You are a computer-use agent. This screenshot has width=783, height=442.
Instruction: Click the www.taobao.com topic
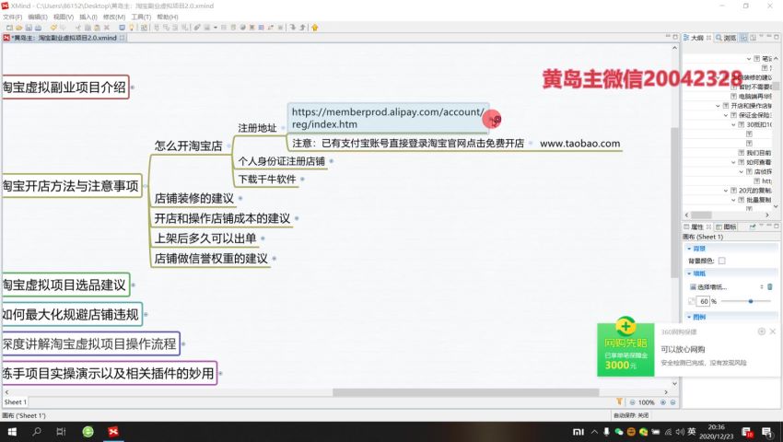[x=579, y=144]
